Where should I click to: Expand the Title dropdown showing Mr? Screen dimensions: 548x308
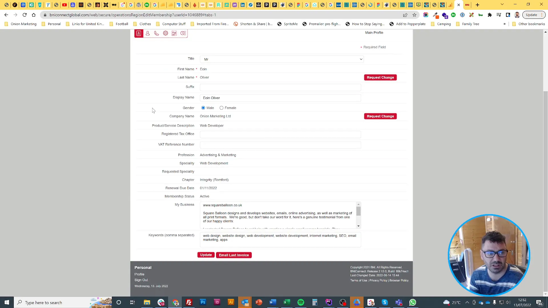point(282,59)
